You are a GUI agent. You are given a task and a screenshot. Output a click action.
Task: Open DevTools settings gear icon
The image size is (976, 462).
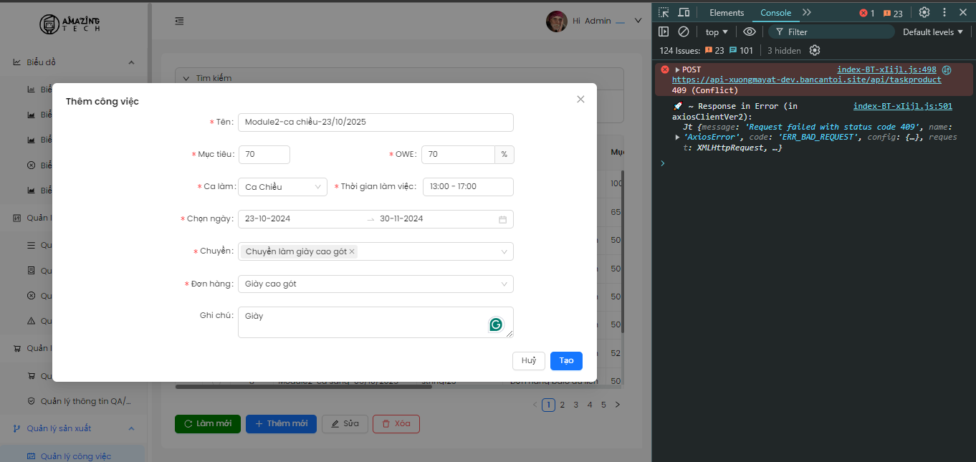[x=924, y=12]
